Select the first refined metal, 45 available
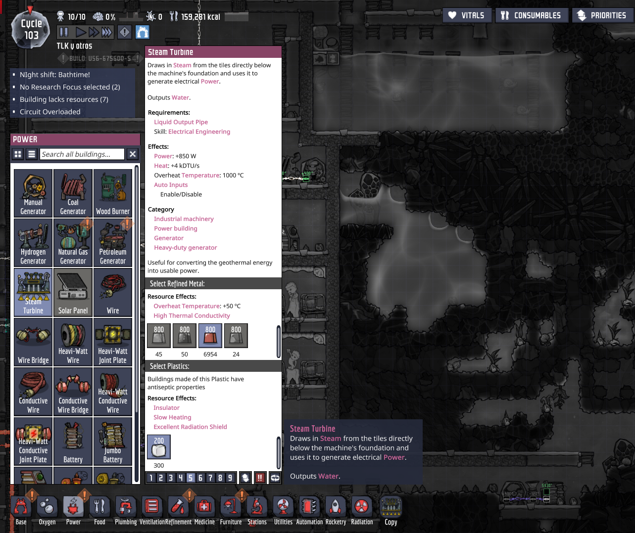 pyautogui.click(x=159, y=336)
